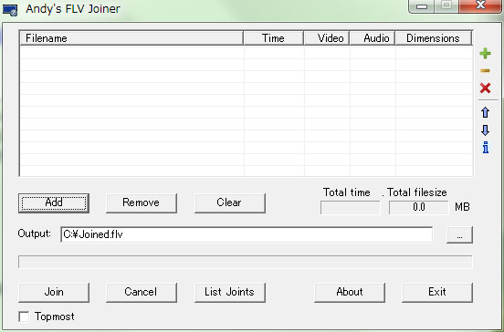Click the Cancel button

142,292
